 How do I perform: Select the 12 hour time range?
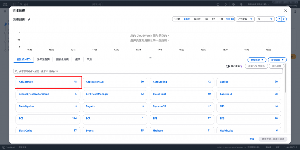(x=197, y=19)
